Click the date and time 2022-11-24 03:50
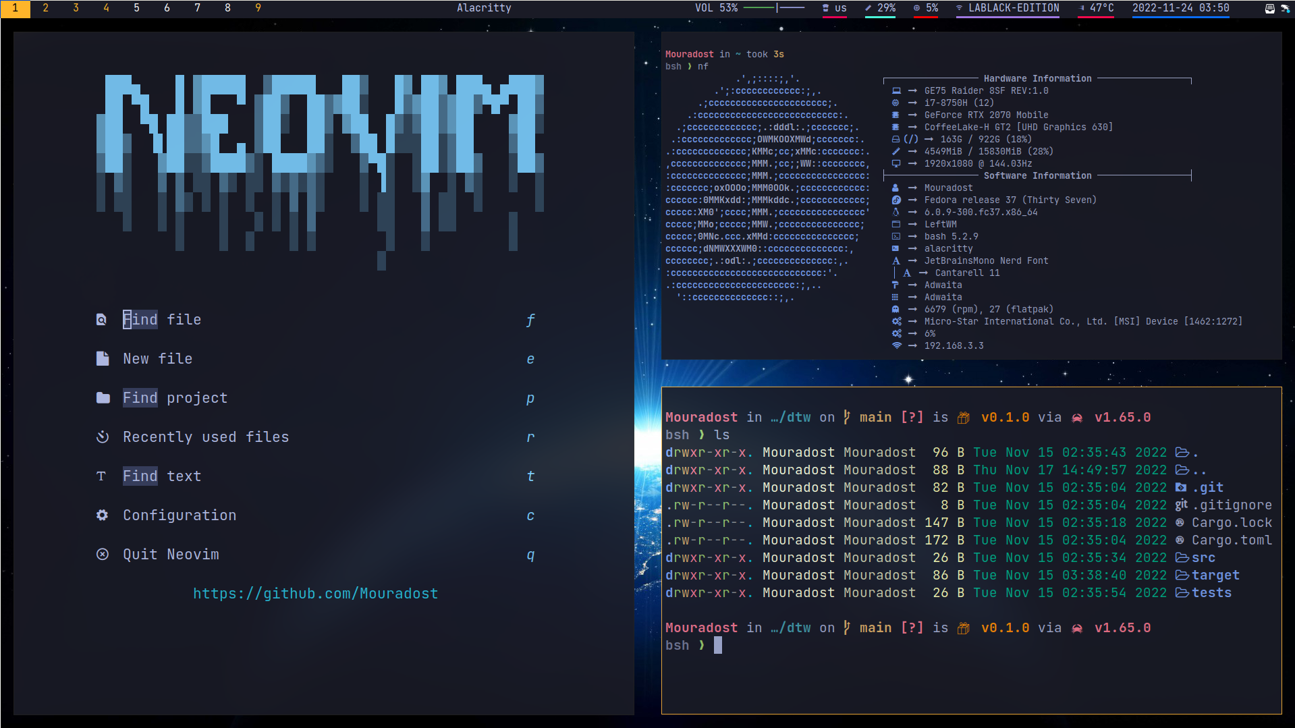The image size is (1295, 728). [1180, 8]
